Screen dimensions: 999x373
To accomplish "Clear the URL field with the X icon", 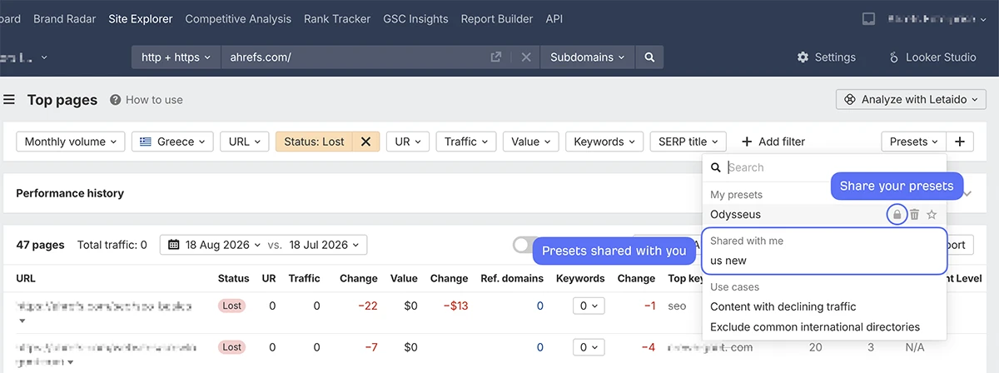I will 526,57.
